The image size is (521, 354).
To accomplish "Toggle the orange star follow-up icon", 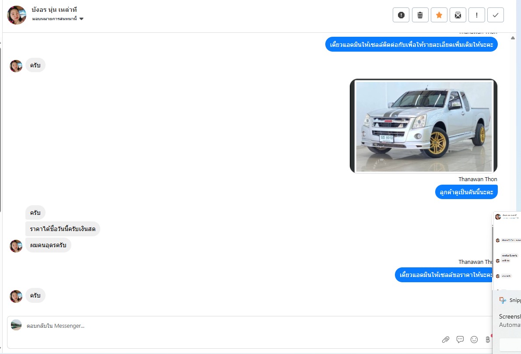I will [x=439, y=15].
